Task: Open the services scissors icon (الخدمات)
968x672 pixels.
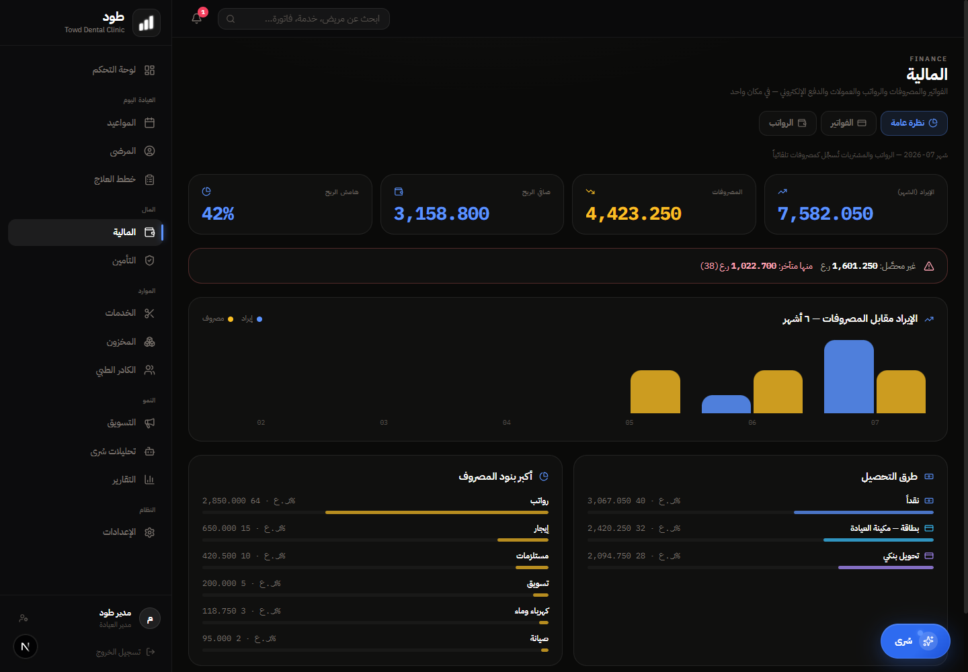Action: (150, 313)
